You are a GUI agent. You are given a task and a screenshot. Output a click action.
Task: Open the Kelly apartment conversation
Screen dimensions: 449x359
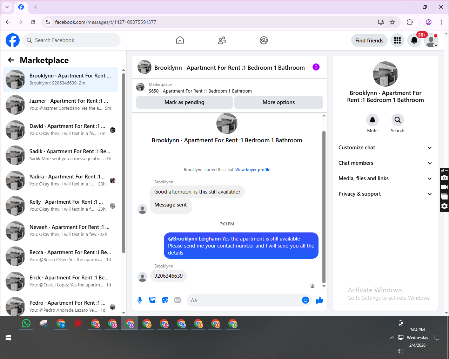tap(60, 206)
